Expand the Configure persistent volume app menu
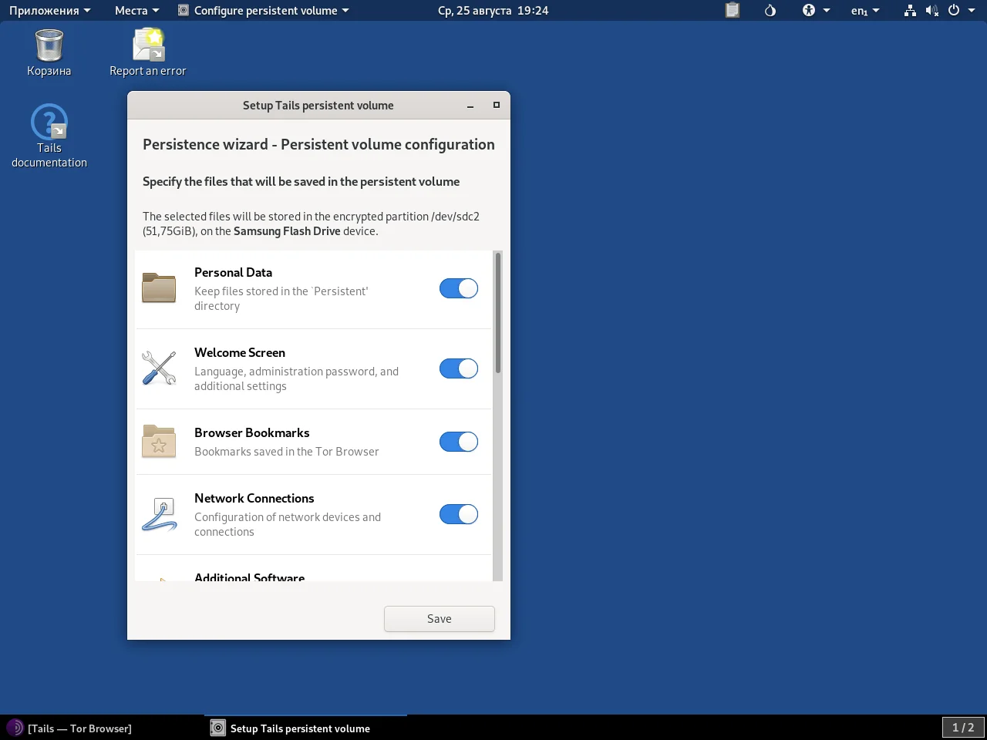 coord(264,11)
